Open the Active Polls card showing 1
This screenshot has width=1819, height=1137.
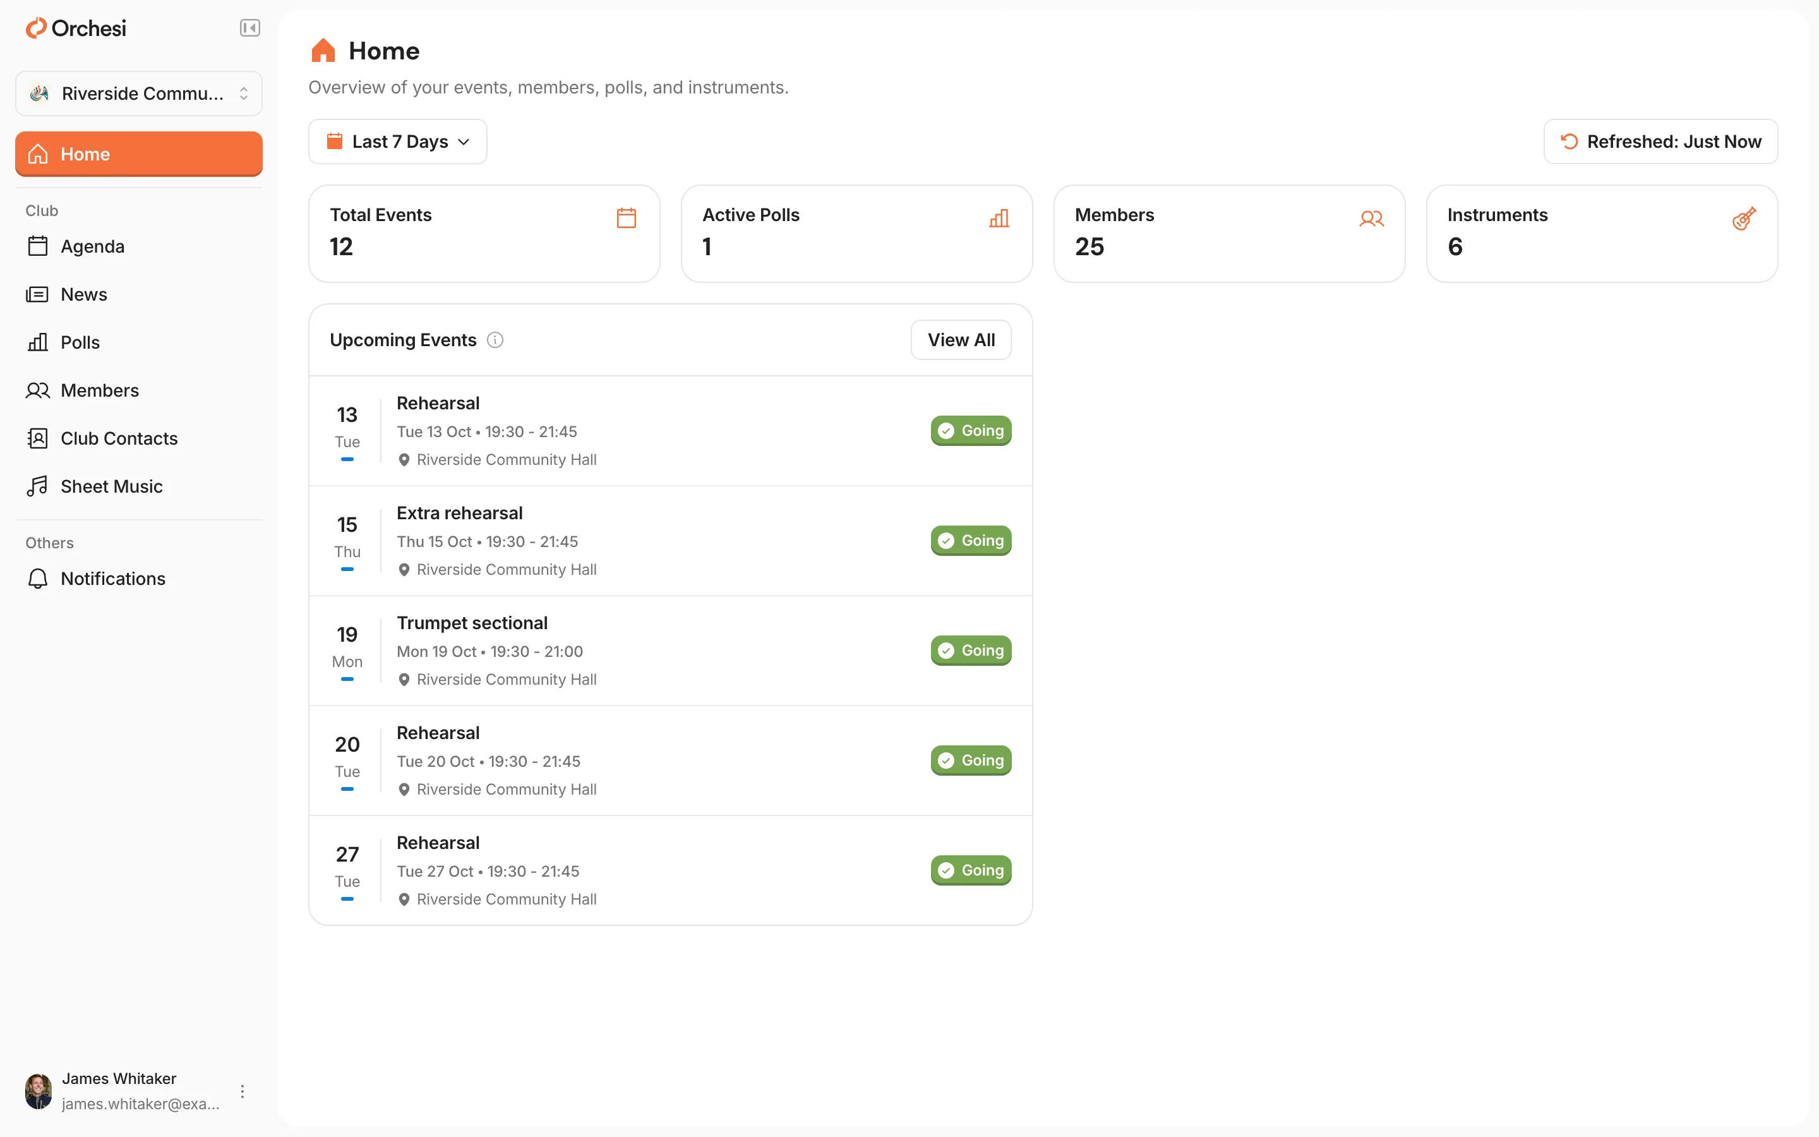(x=857, y=234)
